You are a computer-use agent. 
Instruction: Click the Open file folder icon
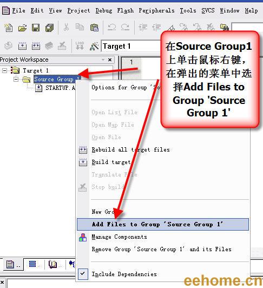22,28
